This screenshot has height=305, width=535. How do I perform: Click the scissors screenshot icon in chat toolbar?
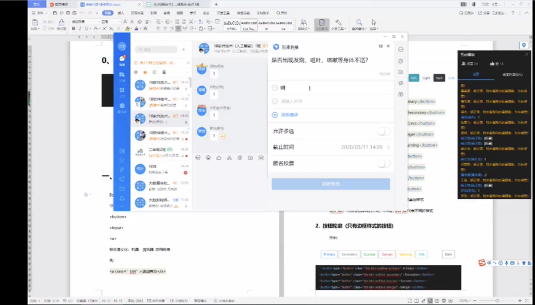[229, 158]
